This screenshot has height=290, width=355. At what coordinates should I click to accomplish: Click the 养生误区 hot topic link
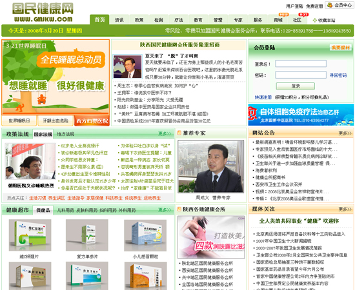tap(57, 198)
